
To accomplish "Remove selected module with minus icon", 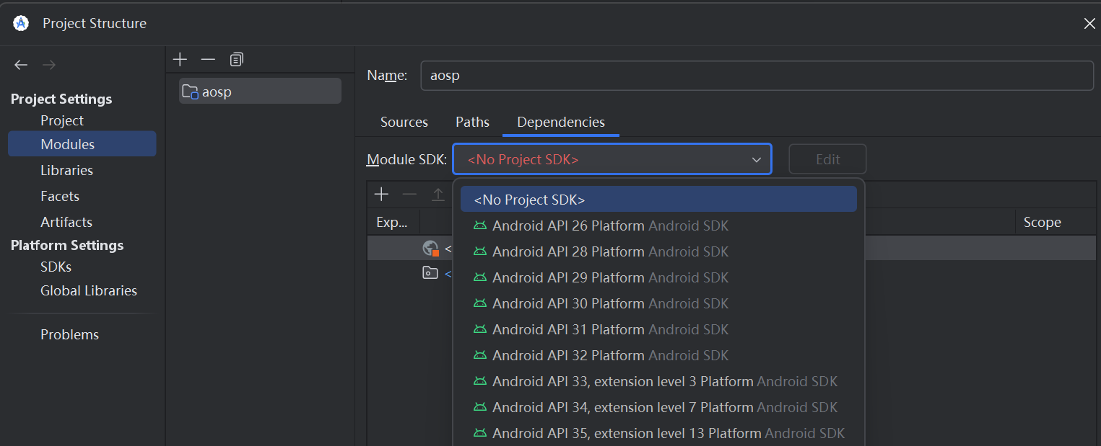I will 208,59.
